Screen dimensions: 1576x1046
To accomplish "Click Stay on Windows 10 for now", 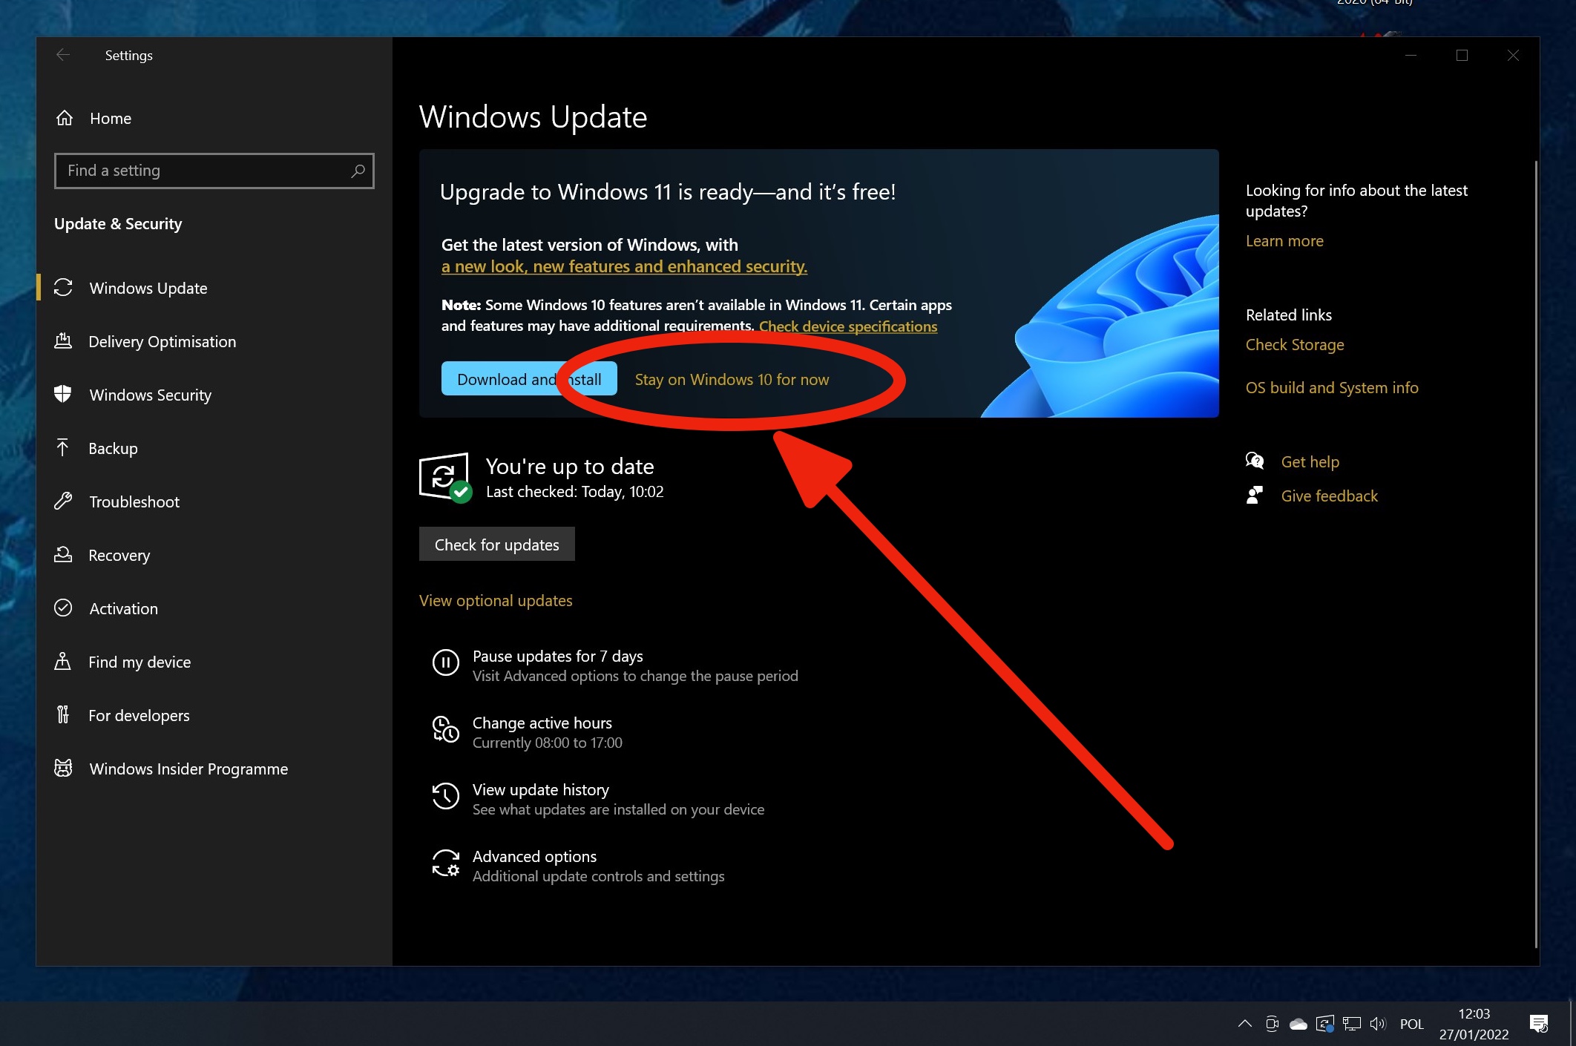I will pyautogui.click(x=732, y=379).
